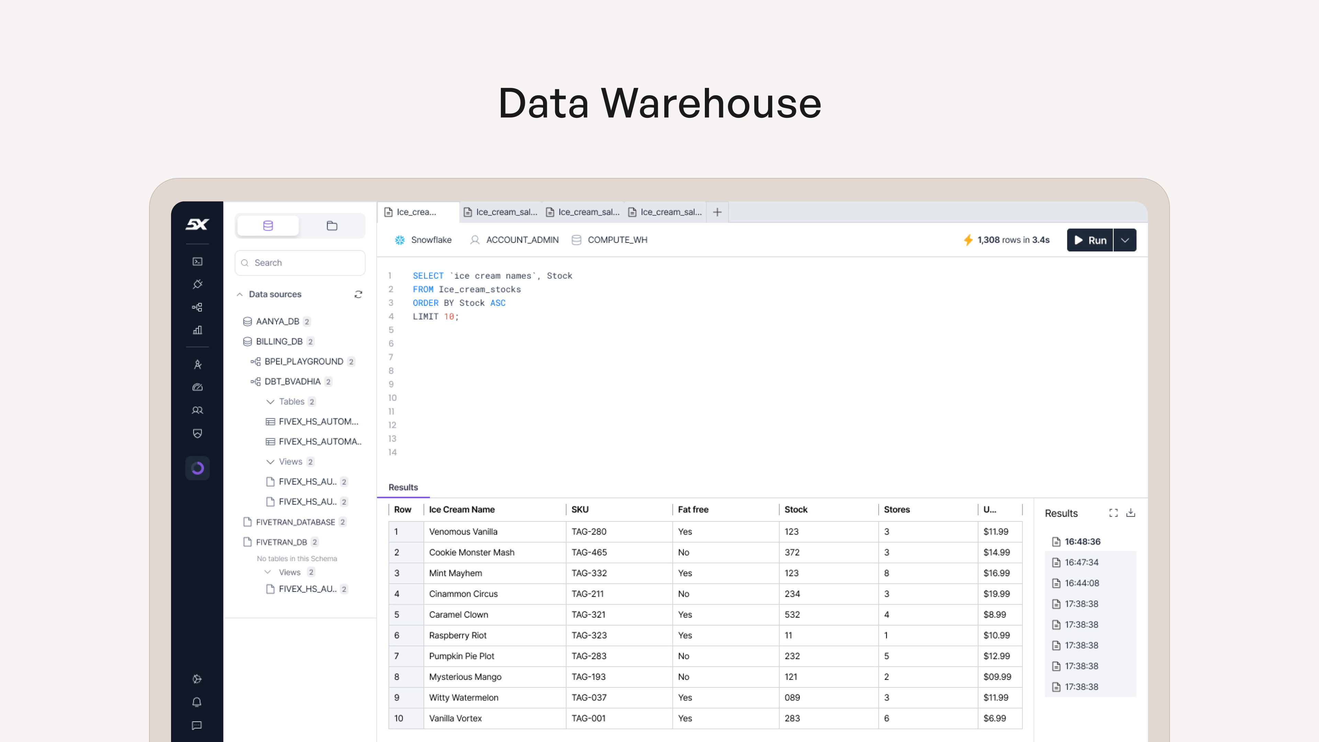Open the chat message icon in sidebar
The width and height of the screenshot is (1319, 742).
(196, 725)
